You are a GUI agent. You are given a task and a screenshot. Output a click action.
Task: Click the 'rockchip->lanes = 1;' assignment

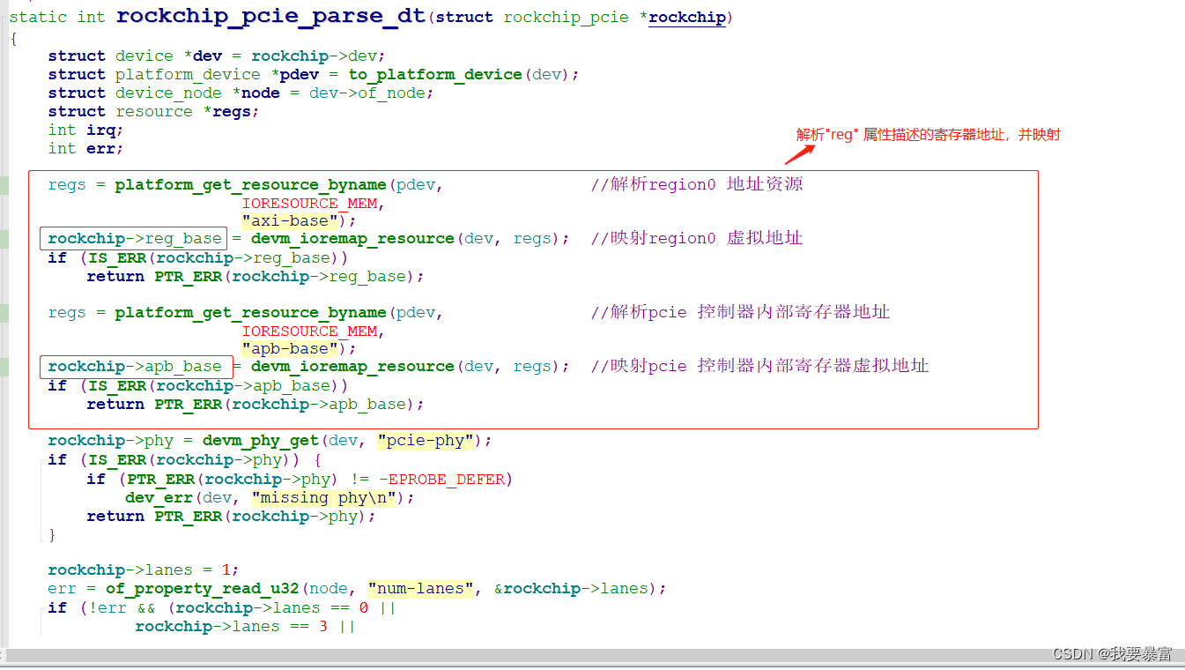click(144, 570)
